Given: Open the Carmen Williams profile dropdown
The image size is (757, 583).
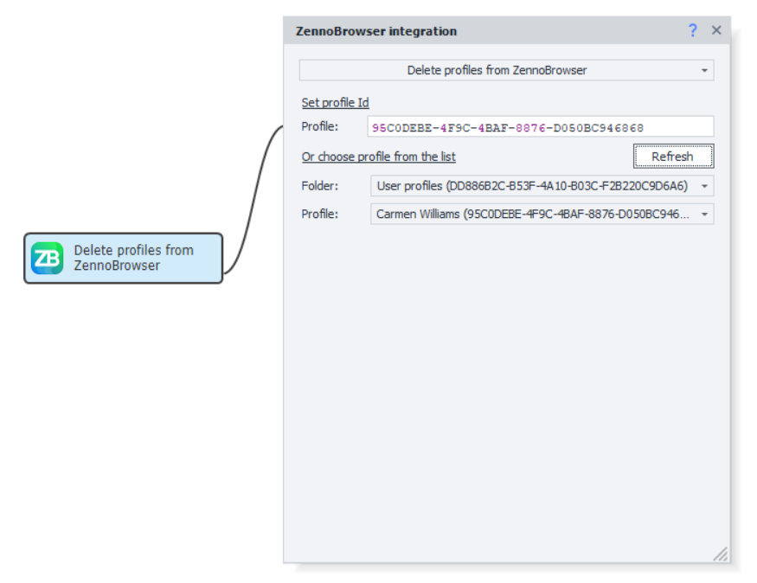Looking at the screenshot, I should [532, 214].
